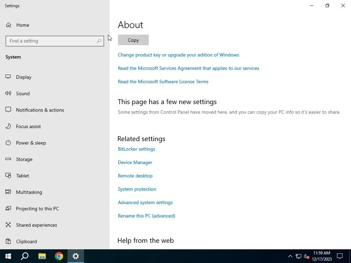Open Microsoft Software License Terms link
351x263 pixels.
[163, 82]
